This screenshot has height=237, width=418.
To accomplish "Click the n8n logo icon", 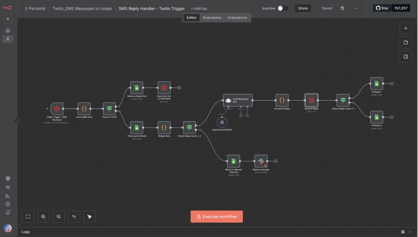I will [x=7, y=8].
